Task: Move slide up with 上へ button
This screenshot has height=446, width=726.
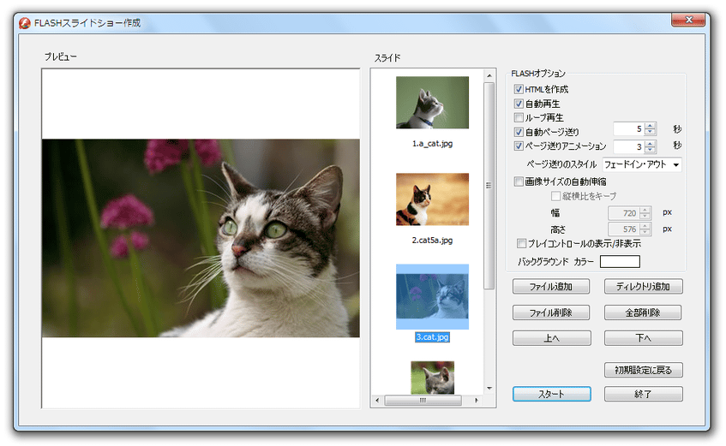Action: click(551, 338)
